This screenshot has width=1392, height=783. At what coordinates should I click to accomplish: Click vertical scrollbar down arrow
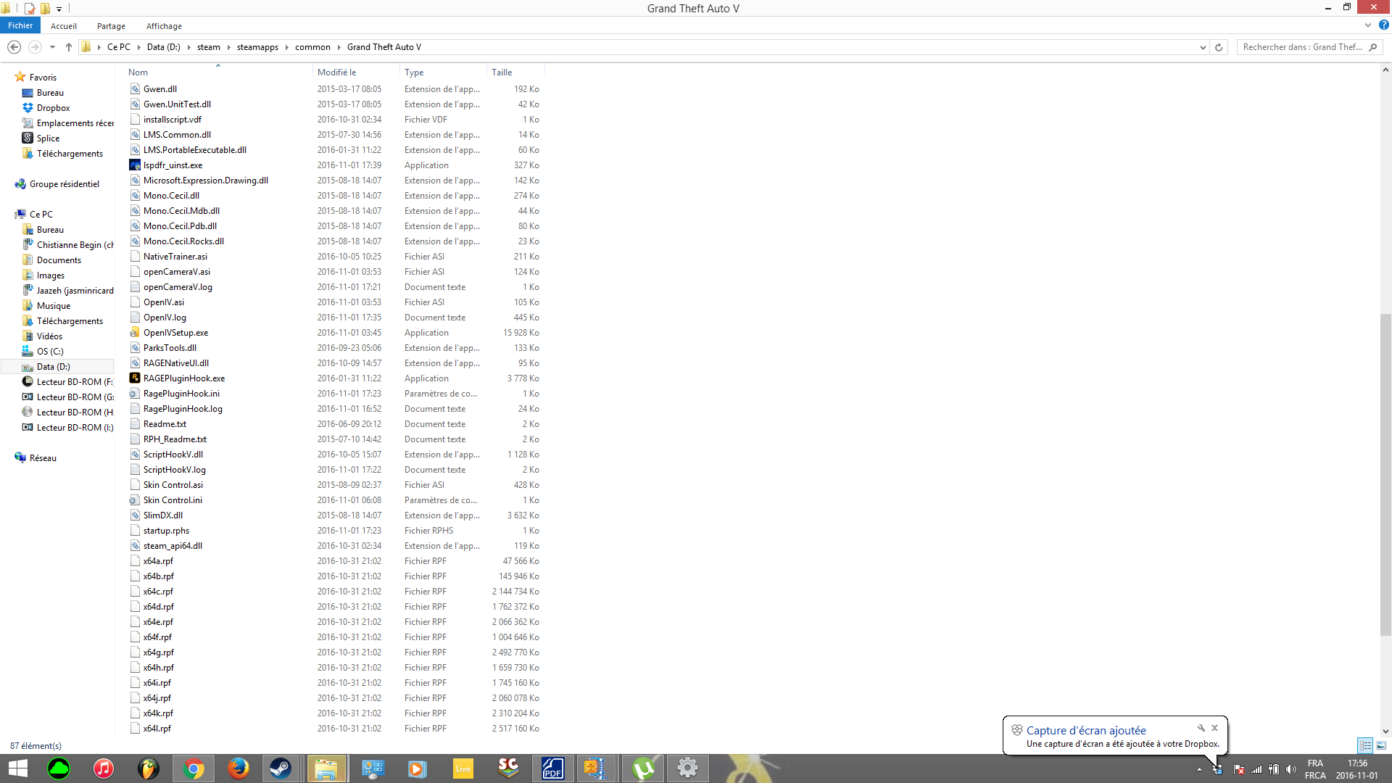click(x=1385, y=732)
